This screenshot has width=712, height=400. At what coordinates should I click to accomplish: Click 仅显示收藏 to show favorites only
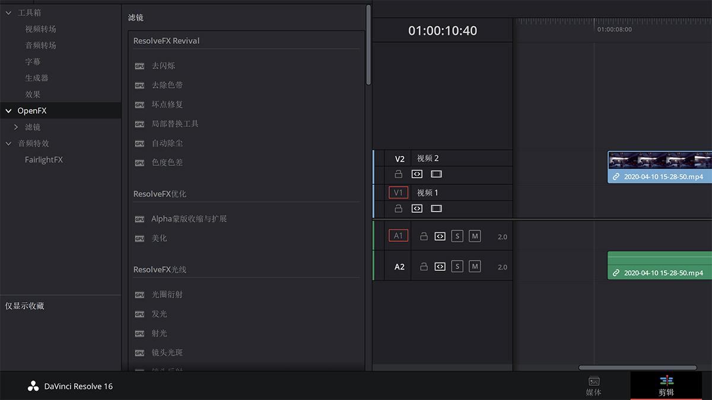pyautogui.click(x=26, y=306)
